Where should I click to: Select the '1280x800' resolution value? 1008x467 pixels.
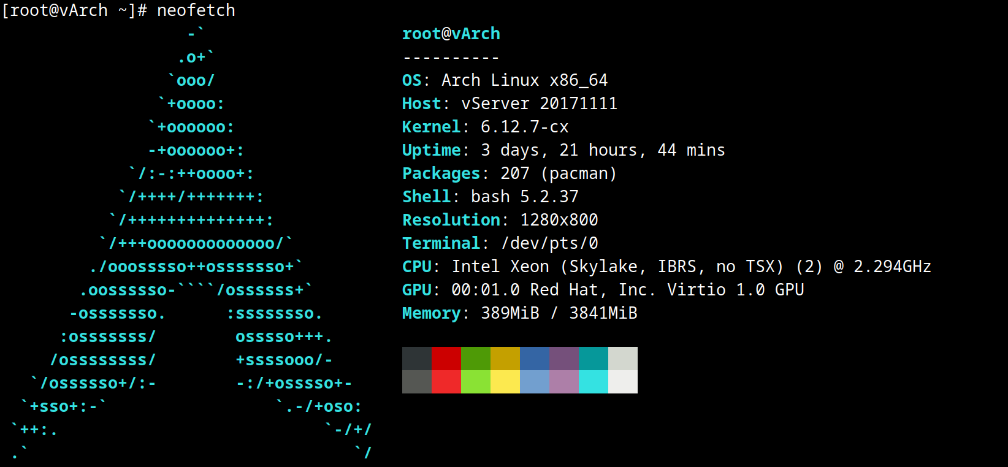pos(559,220)
